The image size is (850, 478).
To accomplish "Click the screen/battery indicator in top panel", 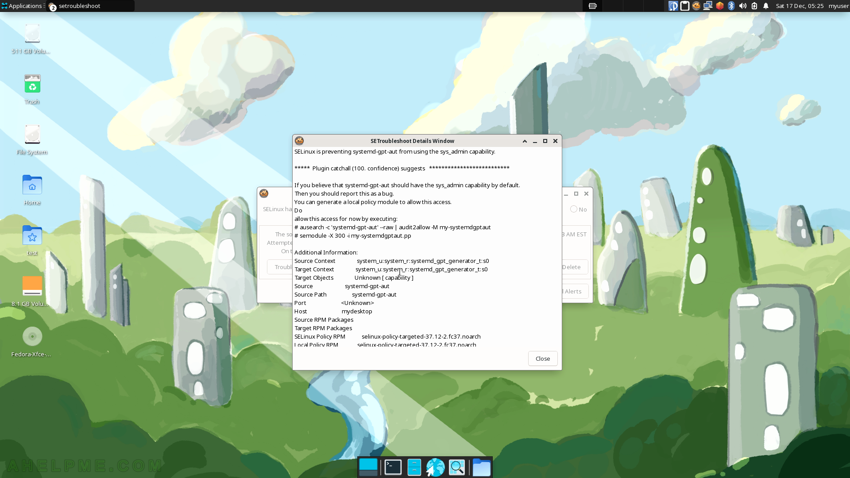I will 593,6.
